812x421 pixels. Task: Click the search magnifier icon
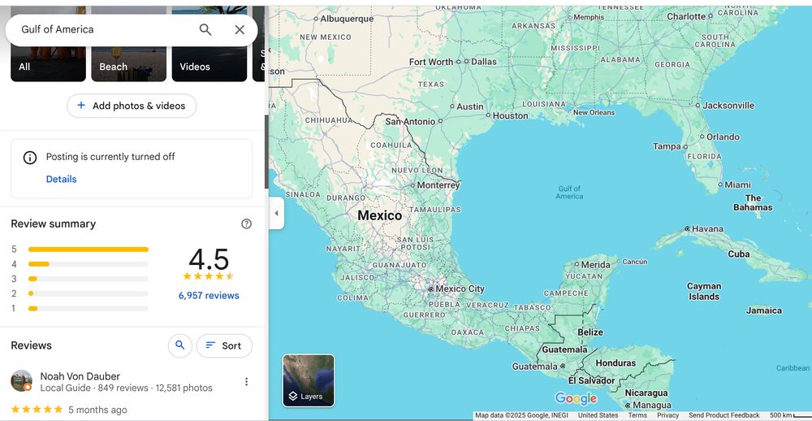click(x=205, y=29)
